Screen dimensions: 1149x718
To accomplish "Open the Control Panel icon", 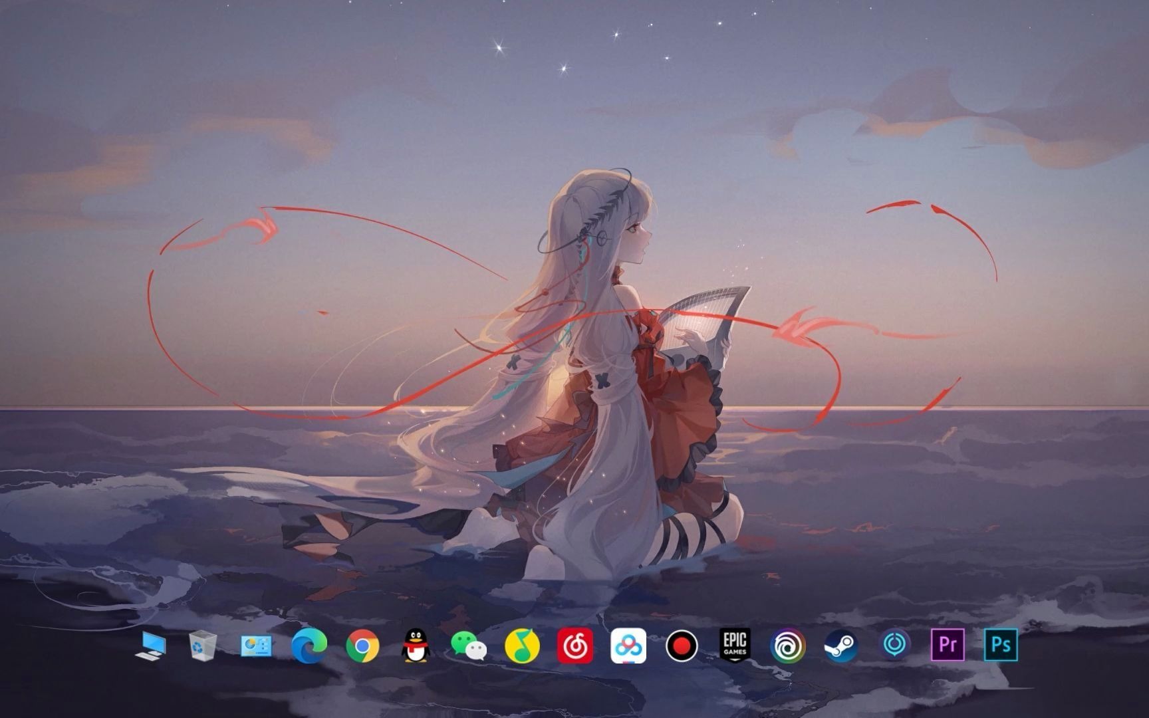I will pos(256,646).
